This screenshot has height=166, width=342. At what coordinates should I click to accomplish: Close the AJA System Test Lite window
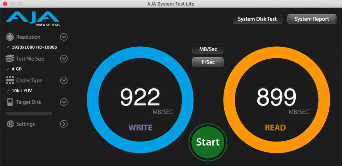(x=5, y=4)
